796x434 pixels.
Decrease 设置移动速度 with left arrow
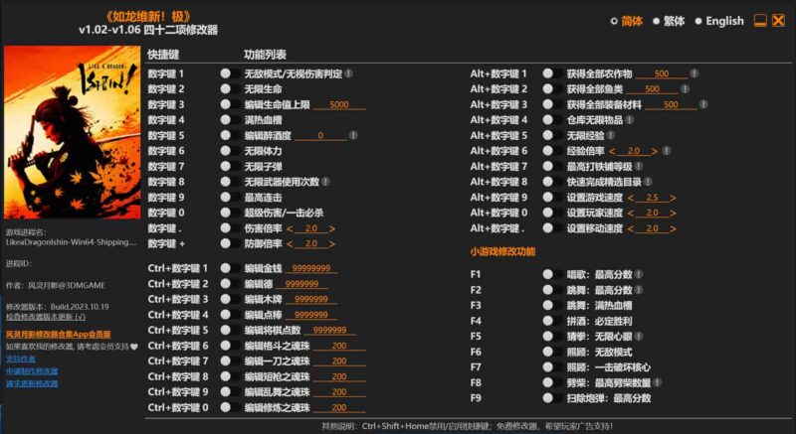(631, 228)
